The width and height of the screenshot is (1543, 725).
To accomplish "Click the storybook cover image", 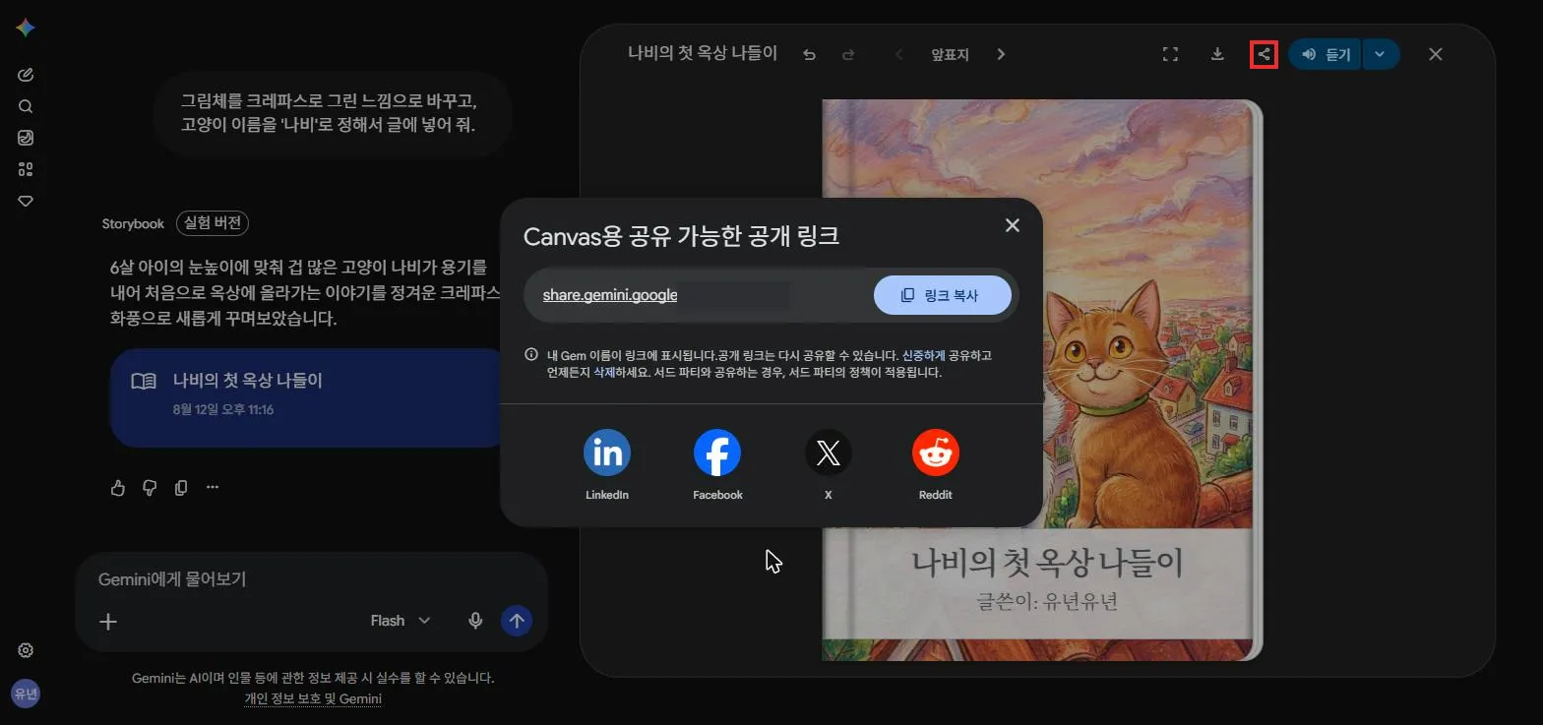I will coord(1041,380).
